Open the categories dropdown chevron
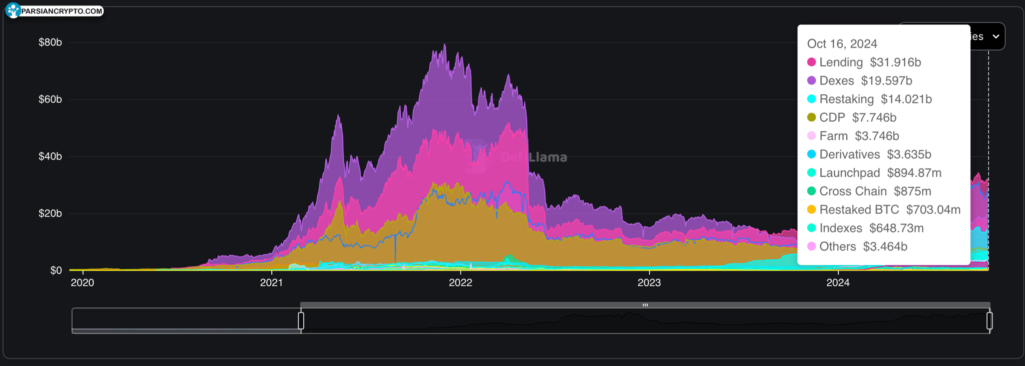The height and width of the screenshot is (366, 1025). 995,36
